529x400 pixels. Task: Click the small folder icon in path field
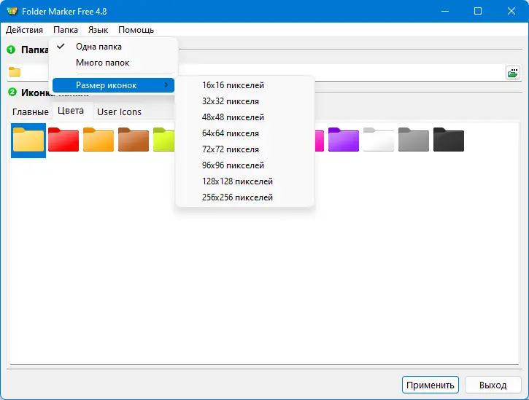[x=15, y=72]
